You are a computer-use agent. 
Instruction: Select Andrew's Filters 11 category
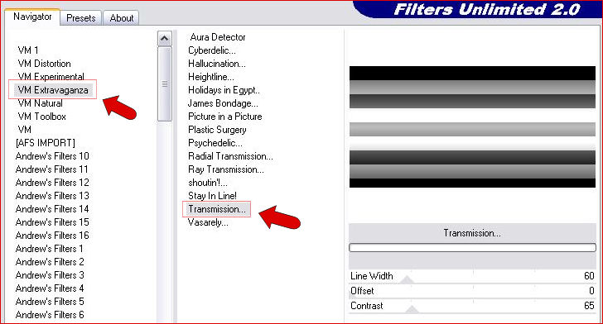[52, 169]
